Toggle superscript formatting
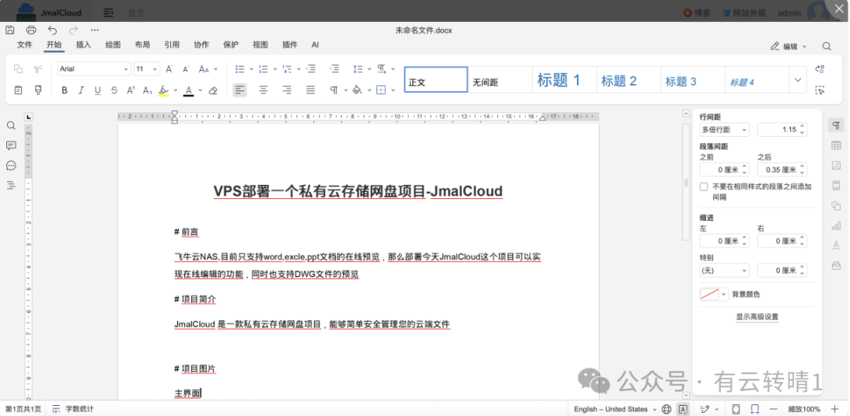The width and height of the screenshot is (850, 416). 131,90
